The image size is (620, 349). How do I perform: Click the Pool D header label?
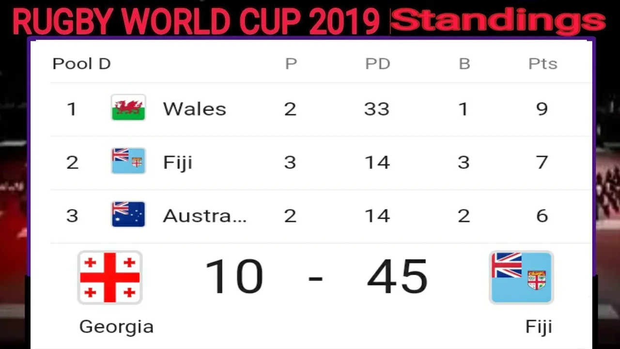pos(81,63)
